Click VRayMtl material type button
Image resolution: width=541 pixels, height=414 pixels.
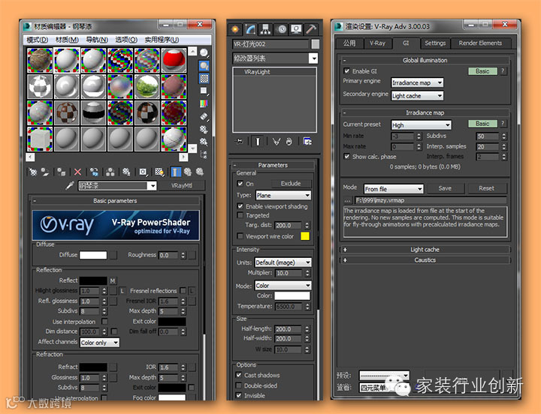(x=182, y=186)
